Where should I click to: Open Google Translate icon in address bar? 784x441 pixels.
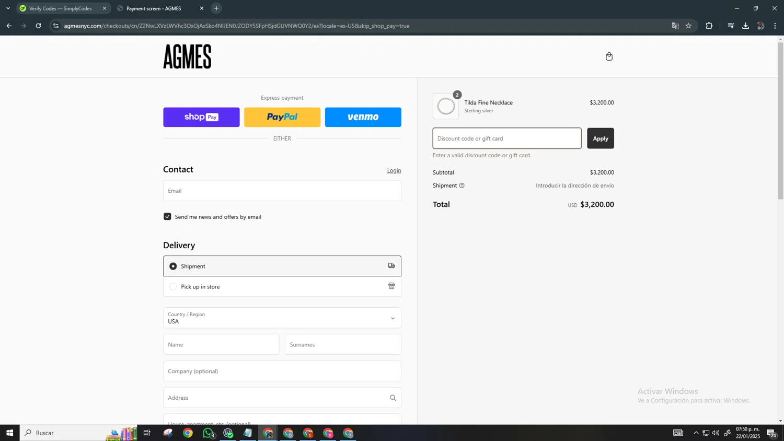(675, 26)
